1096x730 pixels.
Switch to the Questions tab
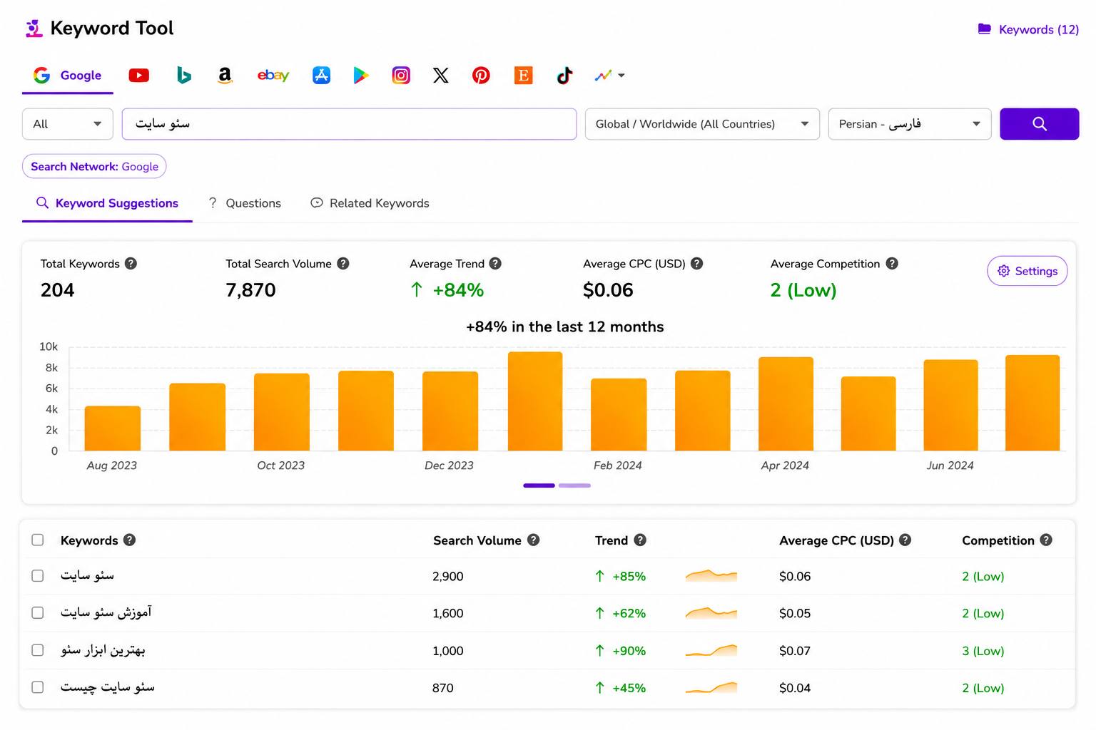pyautogui.click(x=245, y=203)
